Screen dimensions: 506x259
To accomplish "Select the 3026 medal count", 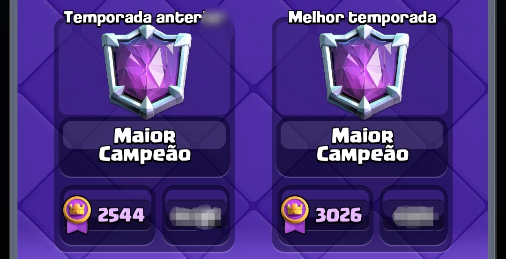I will (x=339, y=215).
